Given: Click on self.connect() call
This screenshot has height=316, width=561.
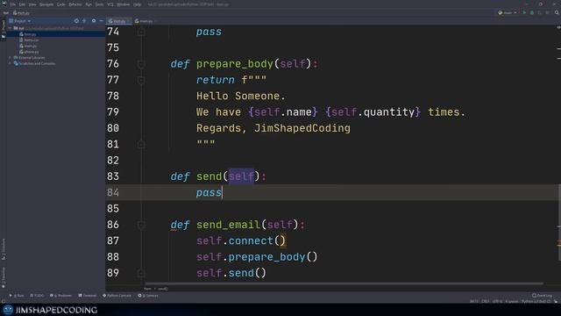Looking at the screenshot, I should coord(241,241).
